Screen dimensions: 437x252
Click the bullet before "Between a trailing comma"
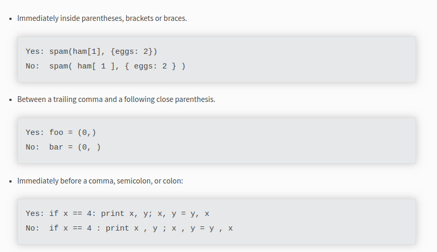click(x=10, y=100)
